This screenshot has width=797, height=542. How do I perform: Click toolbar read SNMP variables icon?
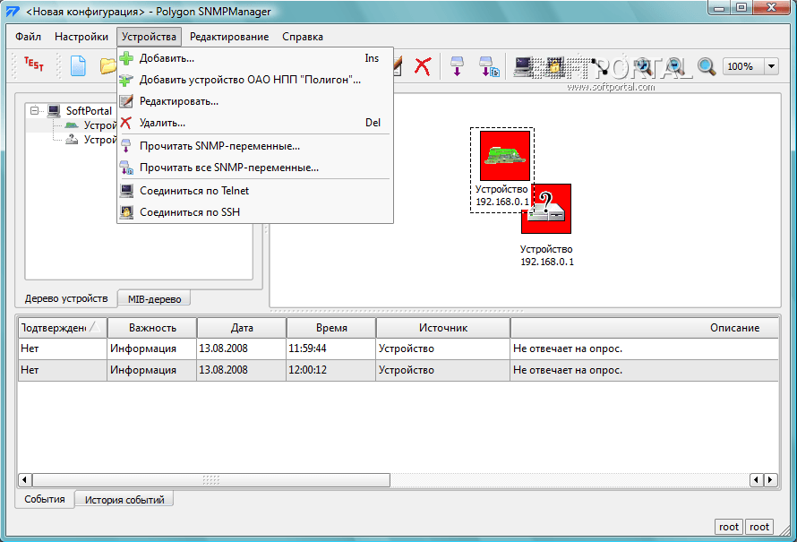457,66
